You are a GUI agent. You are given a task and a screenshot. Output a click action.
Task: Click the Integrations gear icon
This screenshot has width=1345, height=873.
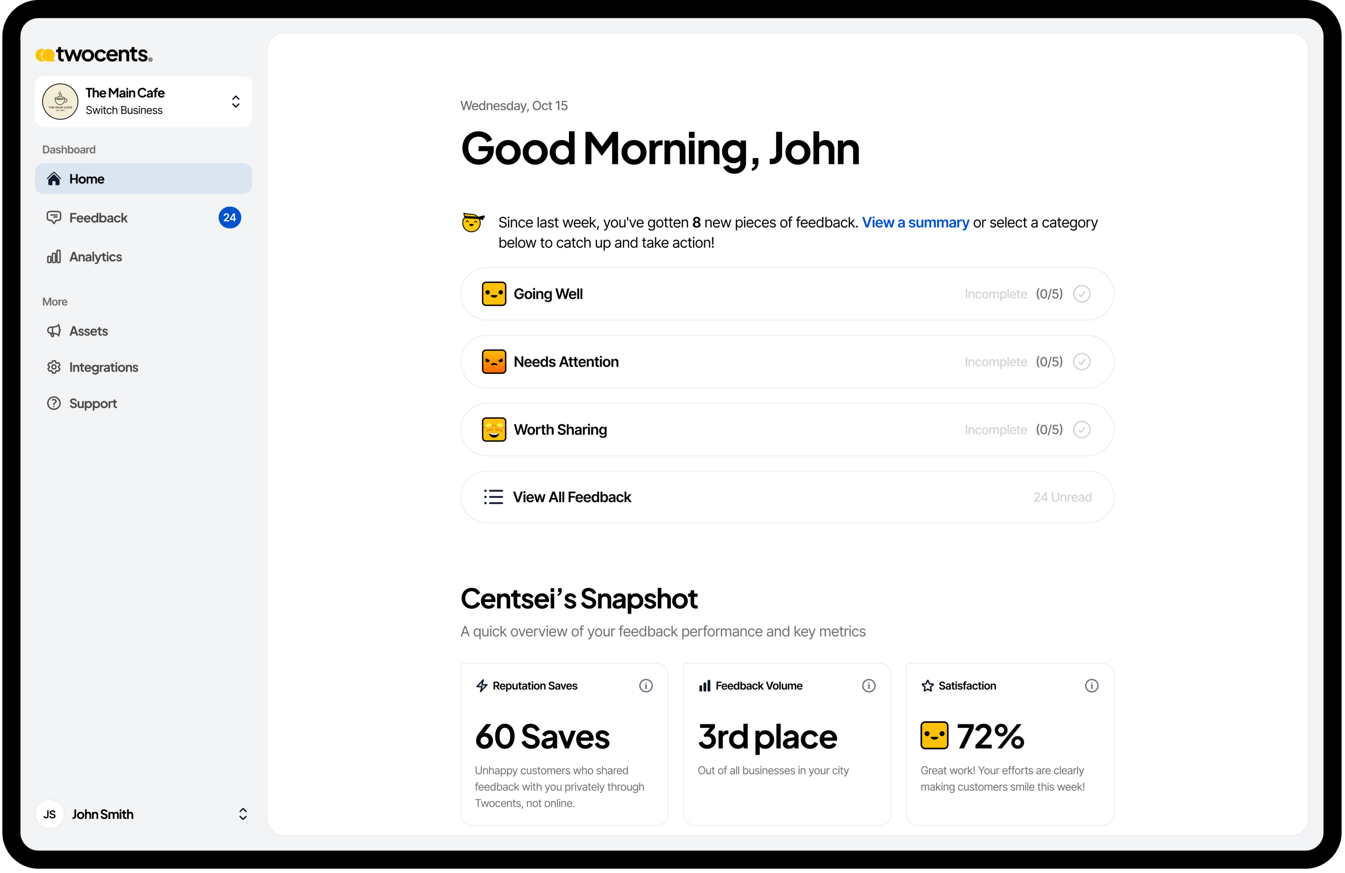tap(54, 367)
